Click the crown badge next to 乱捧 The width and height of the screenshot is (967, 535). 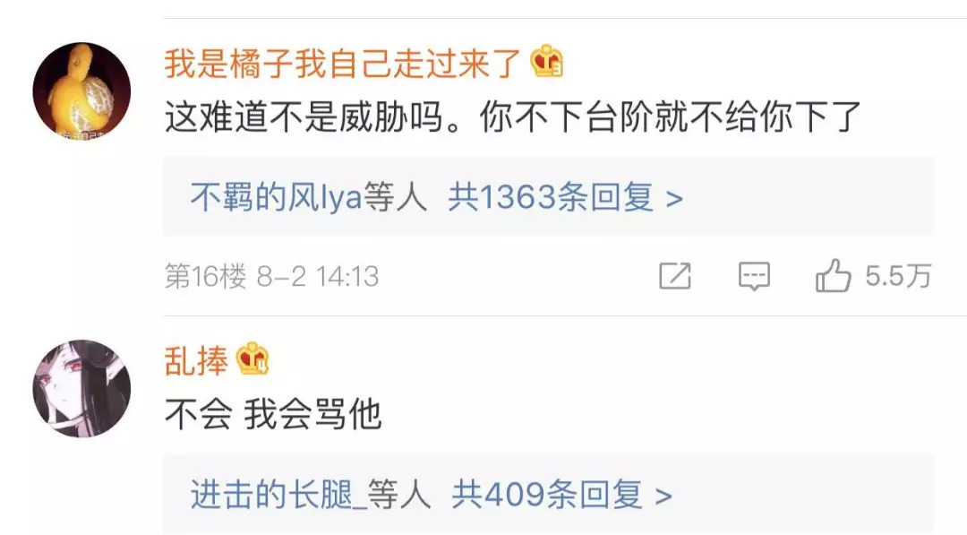click(252, 358)
